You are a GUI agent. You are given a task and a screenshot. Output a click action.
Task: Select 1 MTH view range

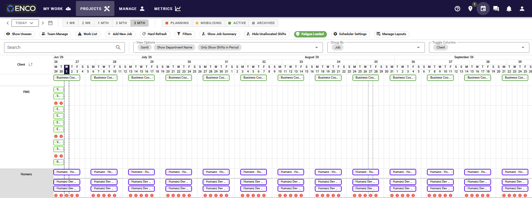(x=103, y=23)
